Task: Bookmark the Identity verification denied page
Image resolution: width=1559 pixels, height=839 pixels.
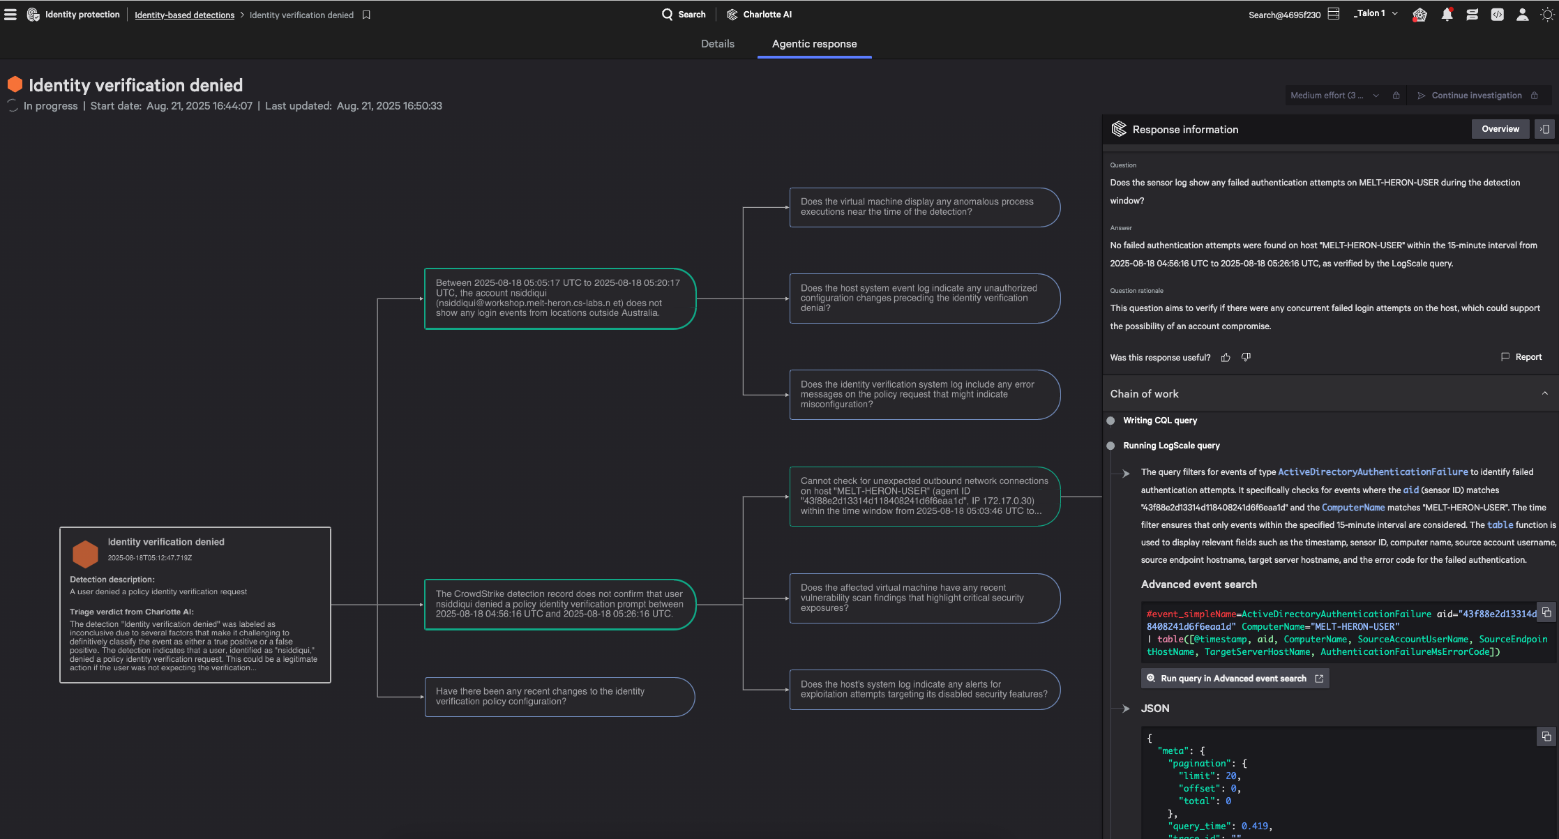Action: pos(366,15)
